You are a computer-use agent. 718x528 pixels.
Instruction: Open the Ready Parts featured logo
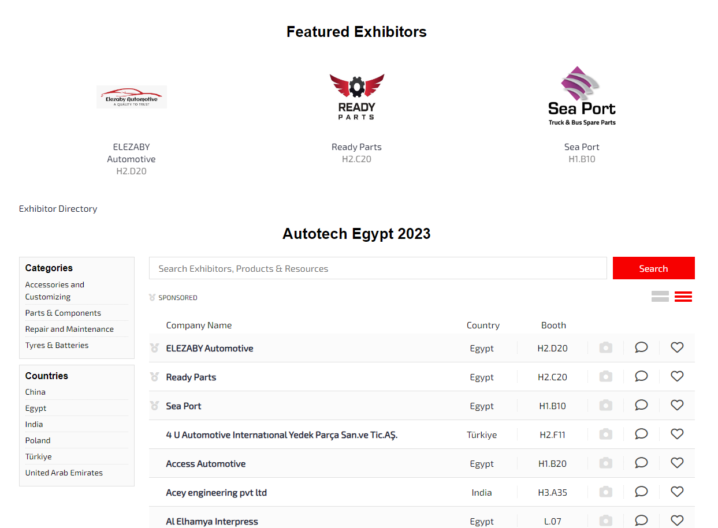(356, 96)
